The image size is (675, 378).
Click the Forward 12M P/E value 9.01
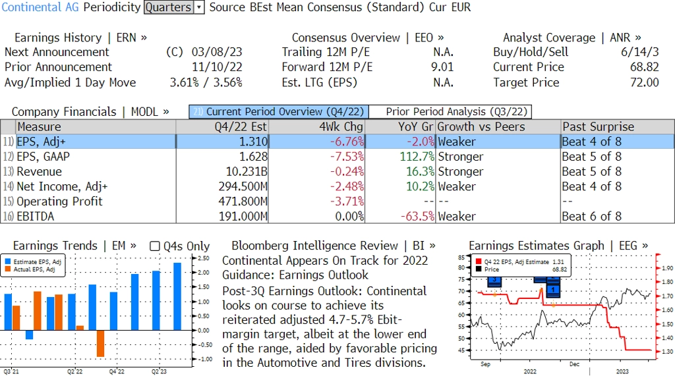coord(442,67)
